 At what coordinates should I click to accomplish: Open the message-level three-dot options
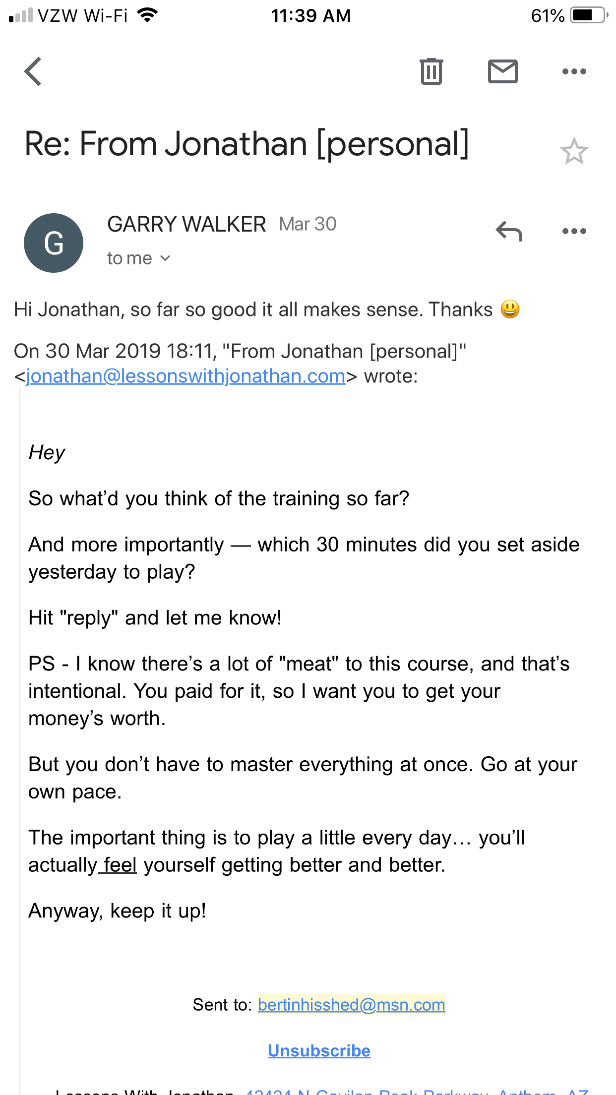[x=574, y=231]
